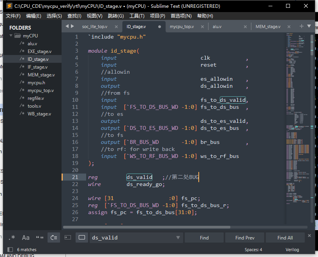Switch to alu.v tab
The width and height of the screenshot is (318, 257).
(x=217, y=27)
